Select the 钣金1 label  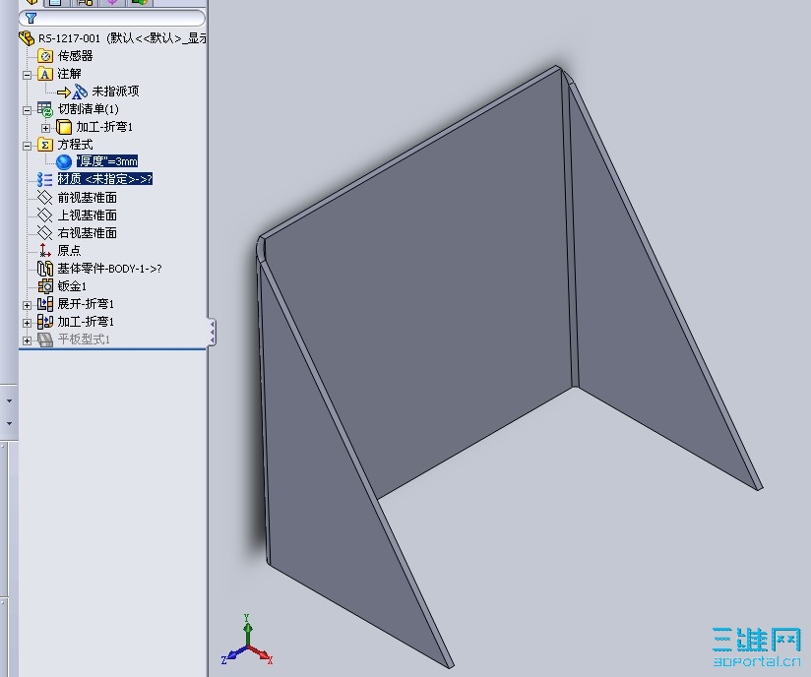coord(72,286)
